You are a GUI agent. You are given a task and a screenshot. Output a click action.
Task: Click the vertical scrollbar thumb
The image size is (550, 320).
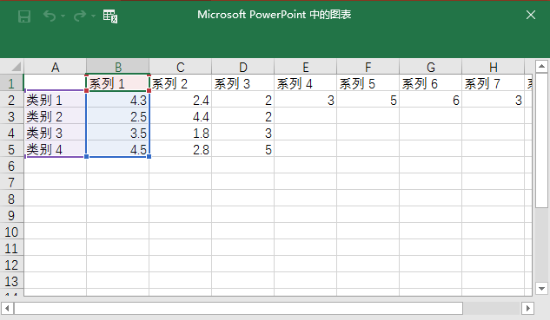[x=541, y=140]
